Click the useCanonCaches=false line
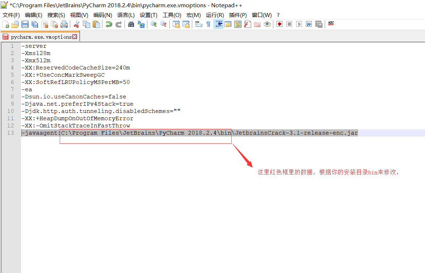Viewport: 425px width, 273px height. 74,97
